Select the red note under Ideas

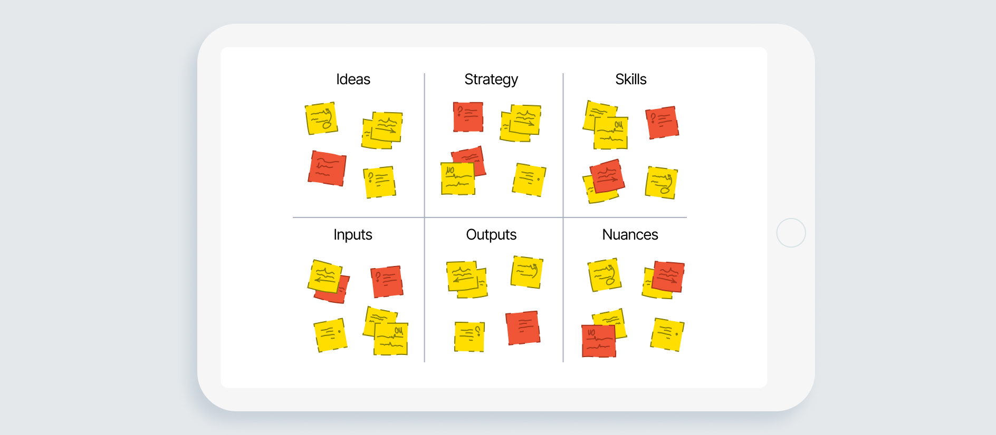pyautogui.click(x=327, y=169)
